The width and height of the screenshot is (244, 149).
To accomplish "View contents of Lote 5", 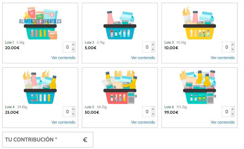I will (143, 122).
